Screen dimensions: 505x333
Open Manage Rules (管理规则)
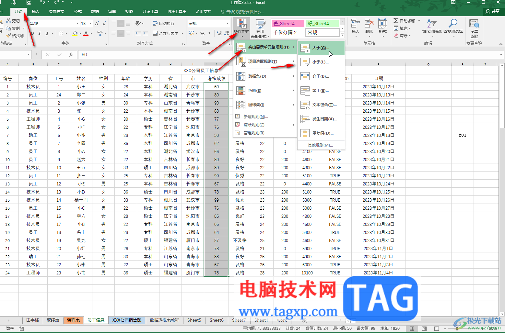[265, 133]
